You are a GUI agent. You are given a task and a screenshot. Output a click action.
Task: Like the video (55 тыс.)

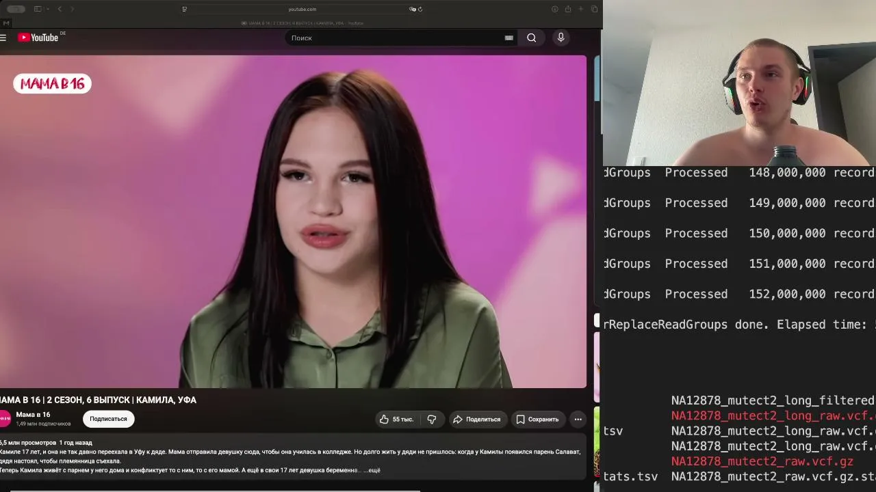click(x=397, y=419)
